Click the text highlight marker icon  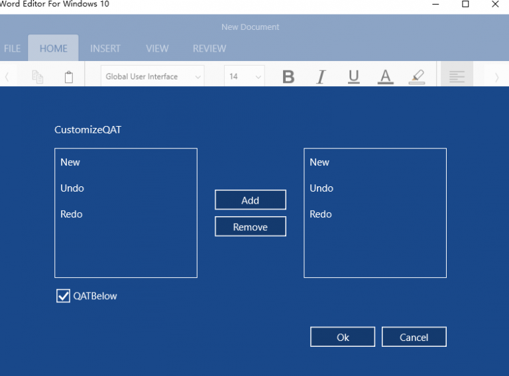(x=417, y=77)
